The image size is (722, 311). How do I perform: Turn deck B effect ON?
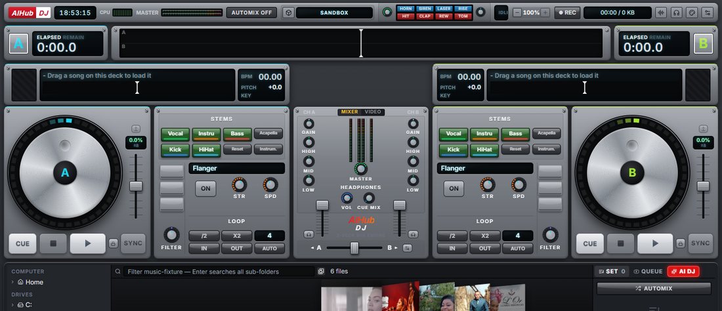coord(454,188)
